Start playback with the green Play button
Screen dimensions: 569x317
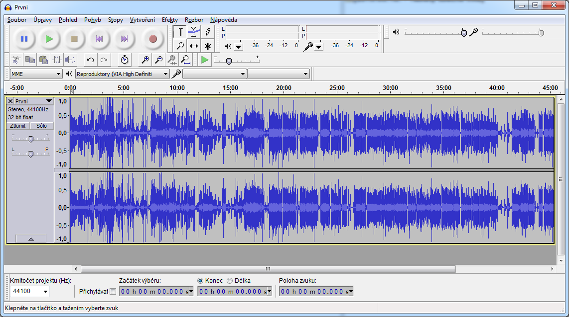[49, 39]
